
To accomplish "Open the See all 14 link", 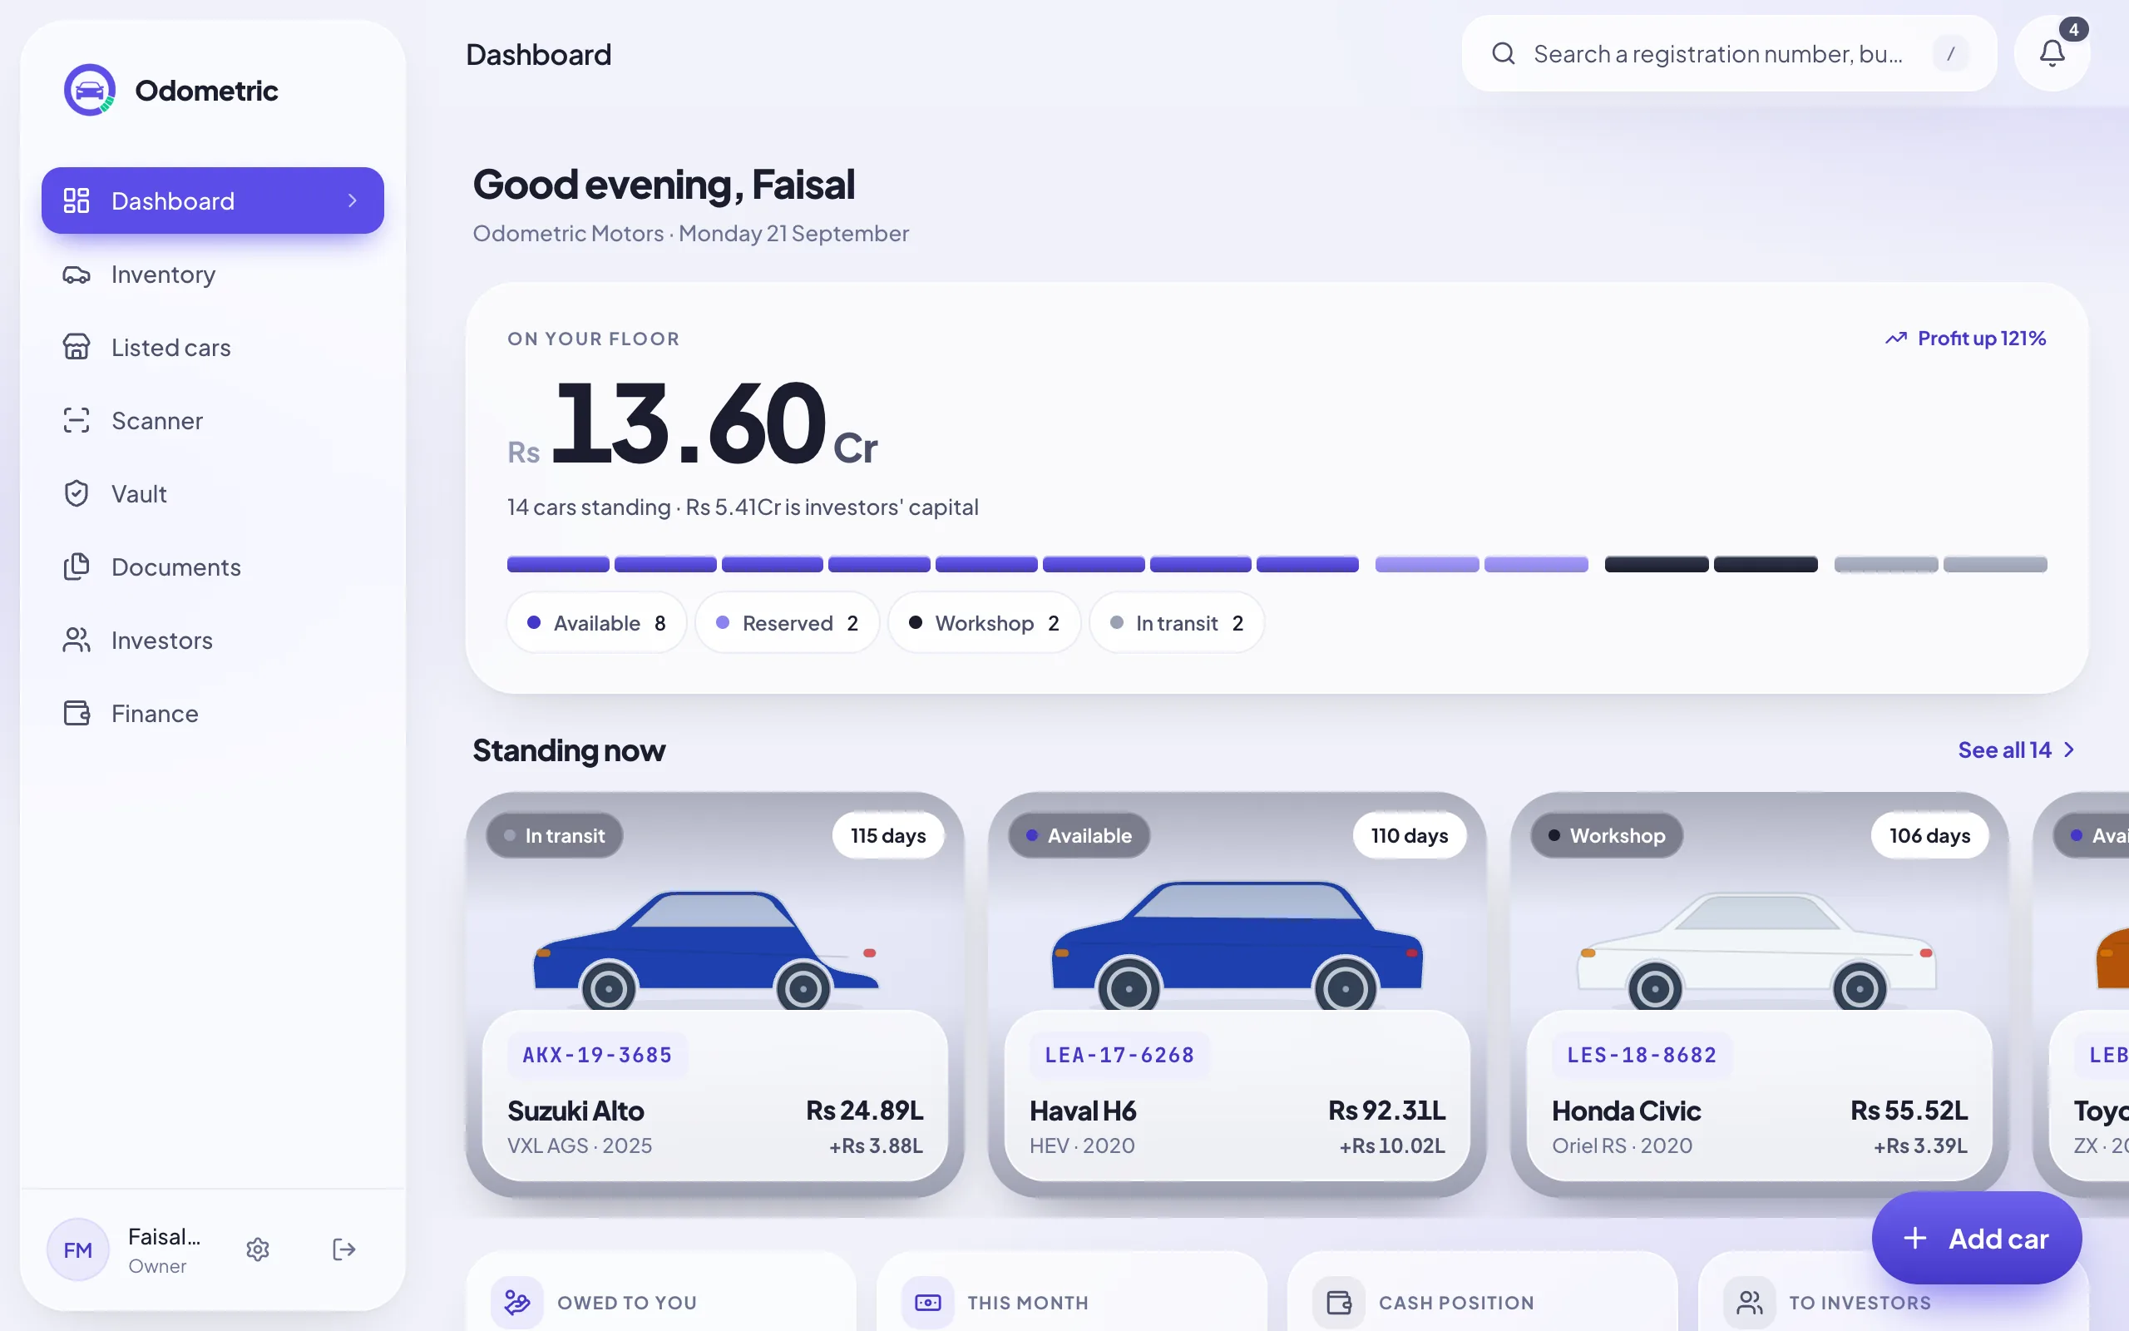I will [2017, 750].
